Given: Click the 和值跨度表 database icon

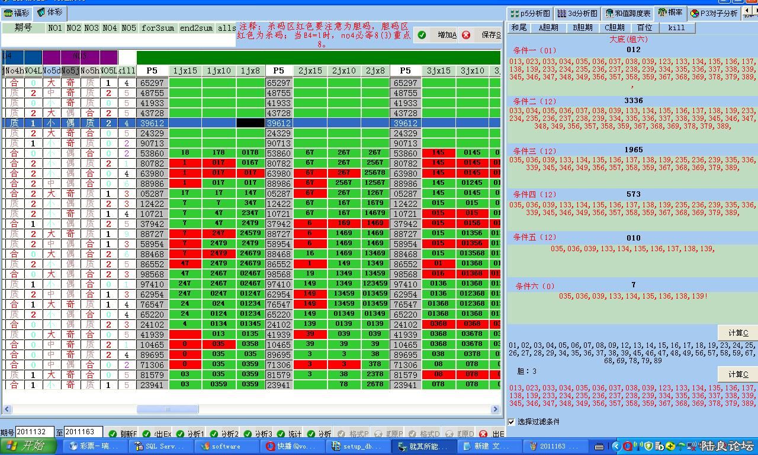Looking at the screenshot, I should pos(609,13).
